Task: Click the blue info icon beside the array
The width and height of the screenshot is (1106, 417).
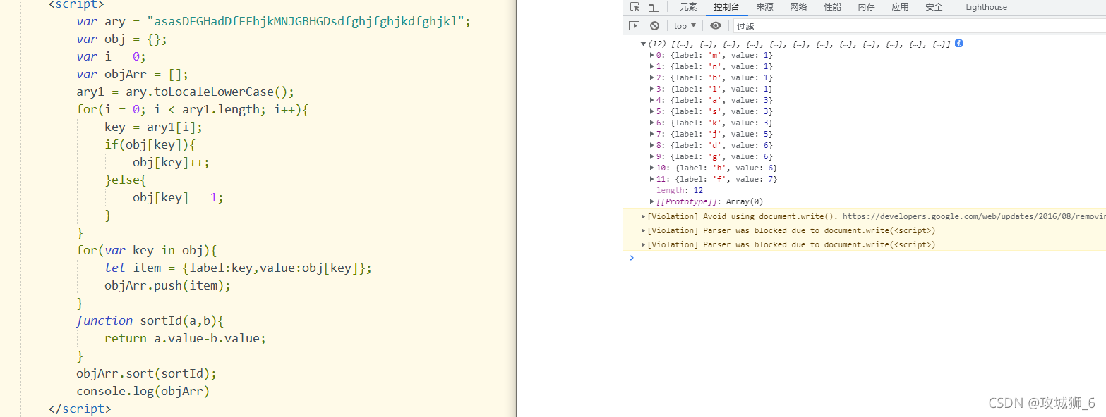Action: [958, 44]
